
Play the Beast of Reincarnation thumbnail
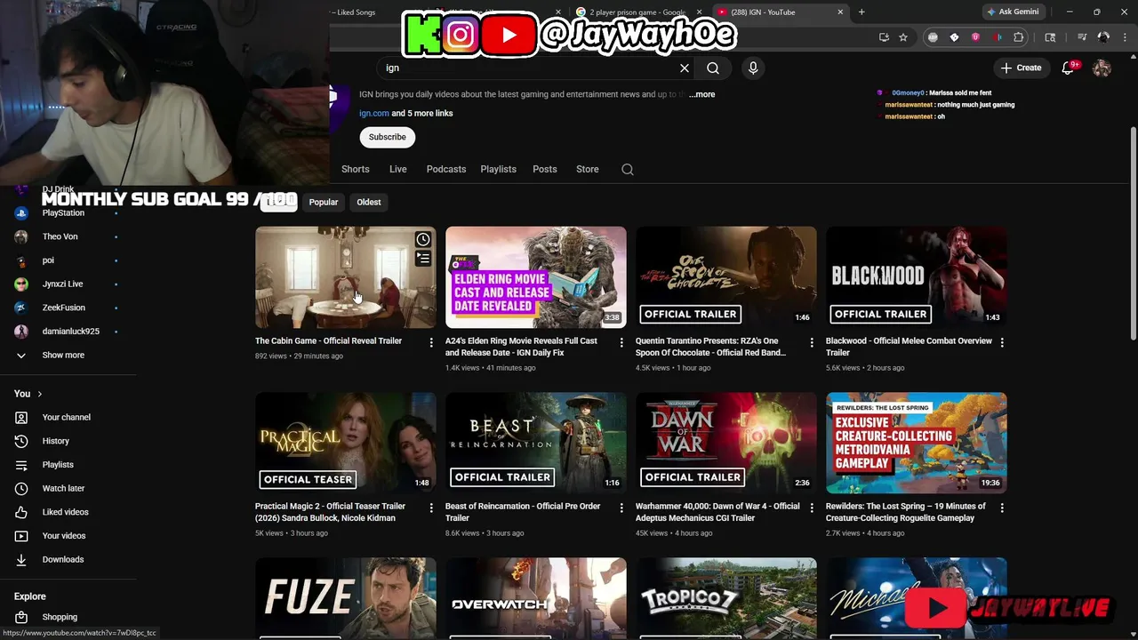536,443
